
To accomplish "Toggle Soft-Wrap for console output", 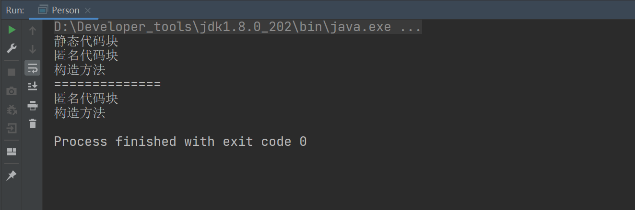I will click(33, 68).
